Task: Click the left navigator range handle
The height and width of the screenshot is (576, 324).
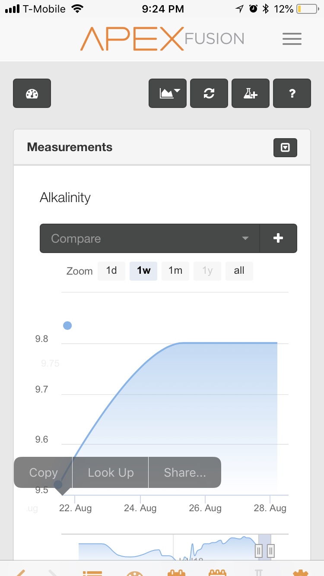Action: click(x=259, y=551)
